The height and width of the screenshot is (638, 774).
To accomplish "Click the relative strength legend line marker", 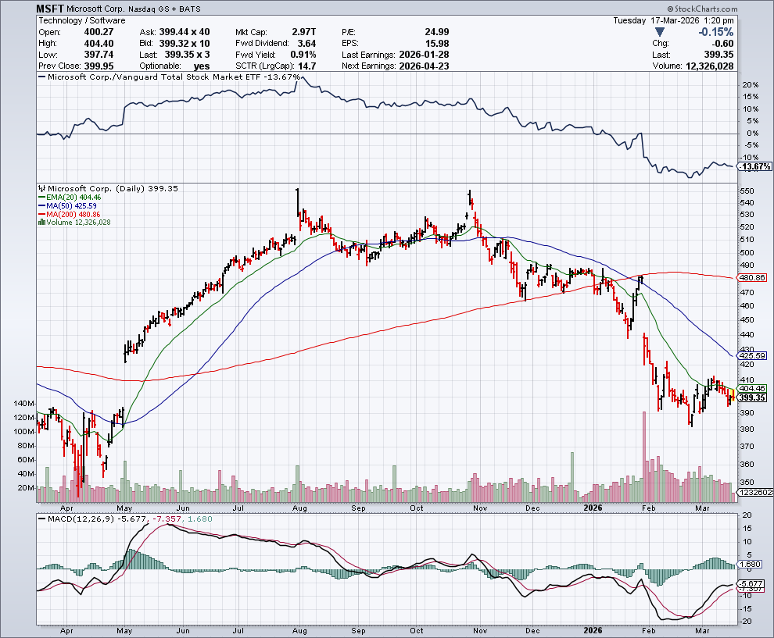I will pos(42,77).
